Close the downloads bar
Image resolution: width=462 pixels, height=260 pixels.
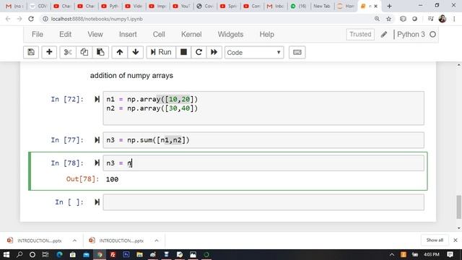tap(456, 240)
